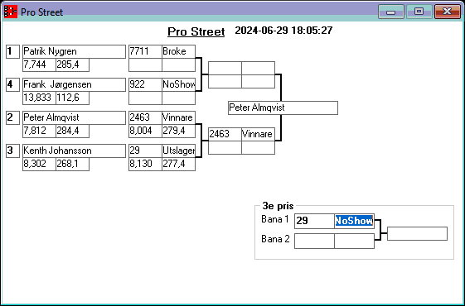Click the 7711 start number cell

pos(145,51)
